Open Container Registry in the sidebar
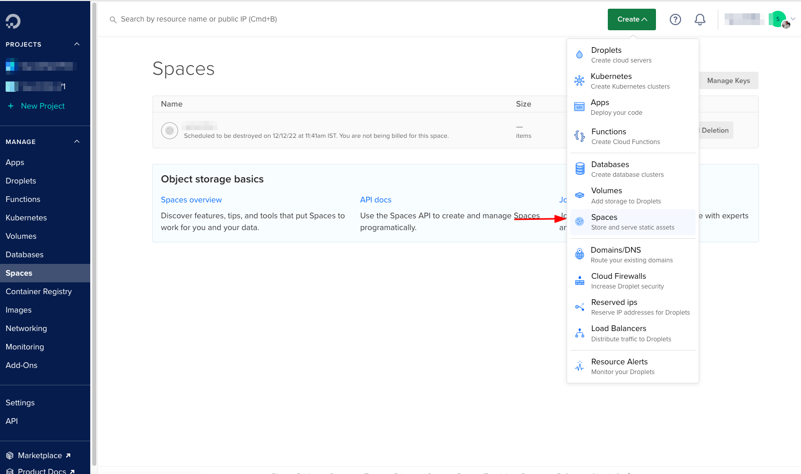Viewport: 801px width, 474px height. tap(45, 292)
